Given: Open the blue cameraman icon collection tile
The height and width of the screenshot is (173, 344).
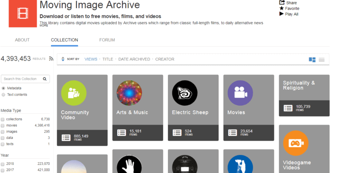Looking at the screenshot, I should tap(240, 164).
